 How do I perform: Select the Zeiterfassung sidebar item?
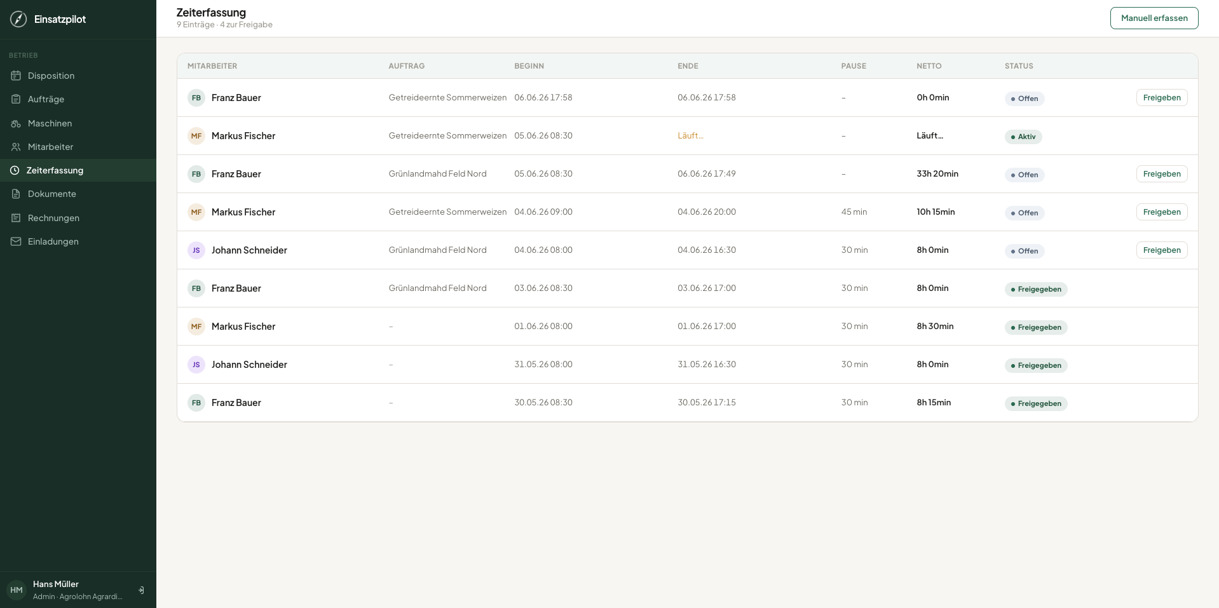click(78, 170)
